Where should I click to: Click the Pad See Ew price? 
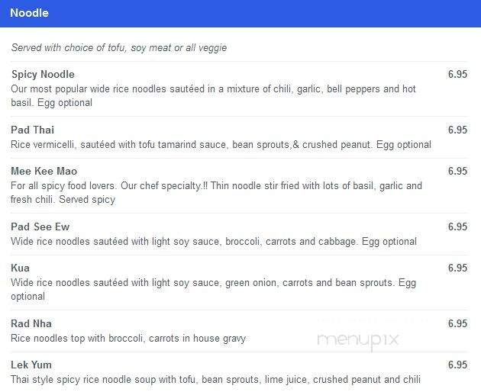coord(457,227)
